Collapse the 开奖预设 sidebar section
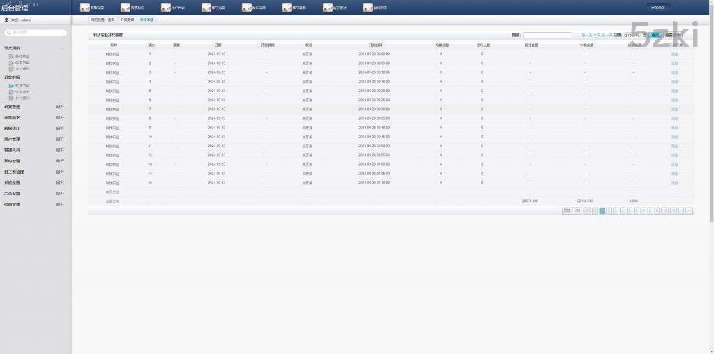The width and height of the screenshot is (714, 354). click(x=62, y=49)
